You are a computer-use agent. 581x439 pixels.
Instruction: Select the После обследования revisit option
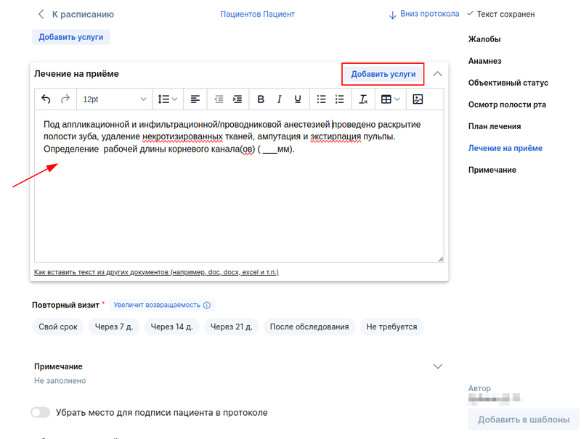click(x=309, y=327)
